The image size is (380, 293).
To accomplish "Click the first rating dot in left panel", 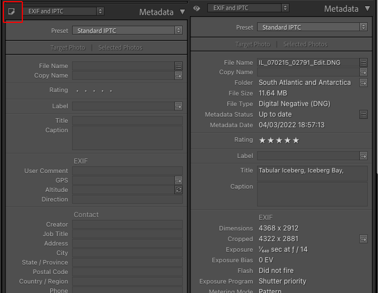I will pyautogui.click(x=77, y=90).
